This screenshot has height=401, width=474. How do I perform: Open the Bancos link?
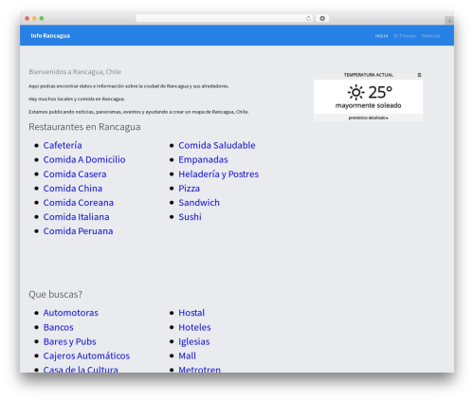[58, 327]
